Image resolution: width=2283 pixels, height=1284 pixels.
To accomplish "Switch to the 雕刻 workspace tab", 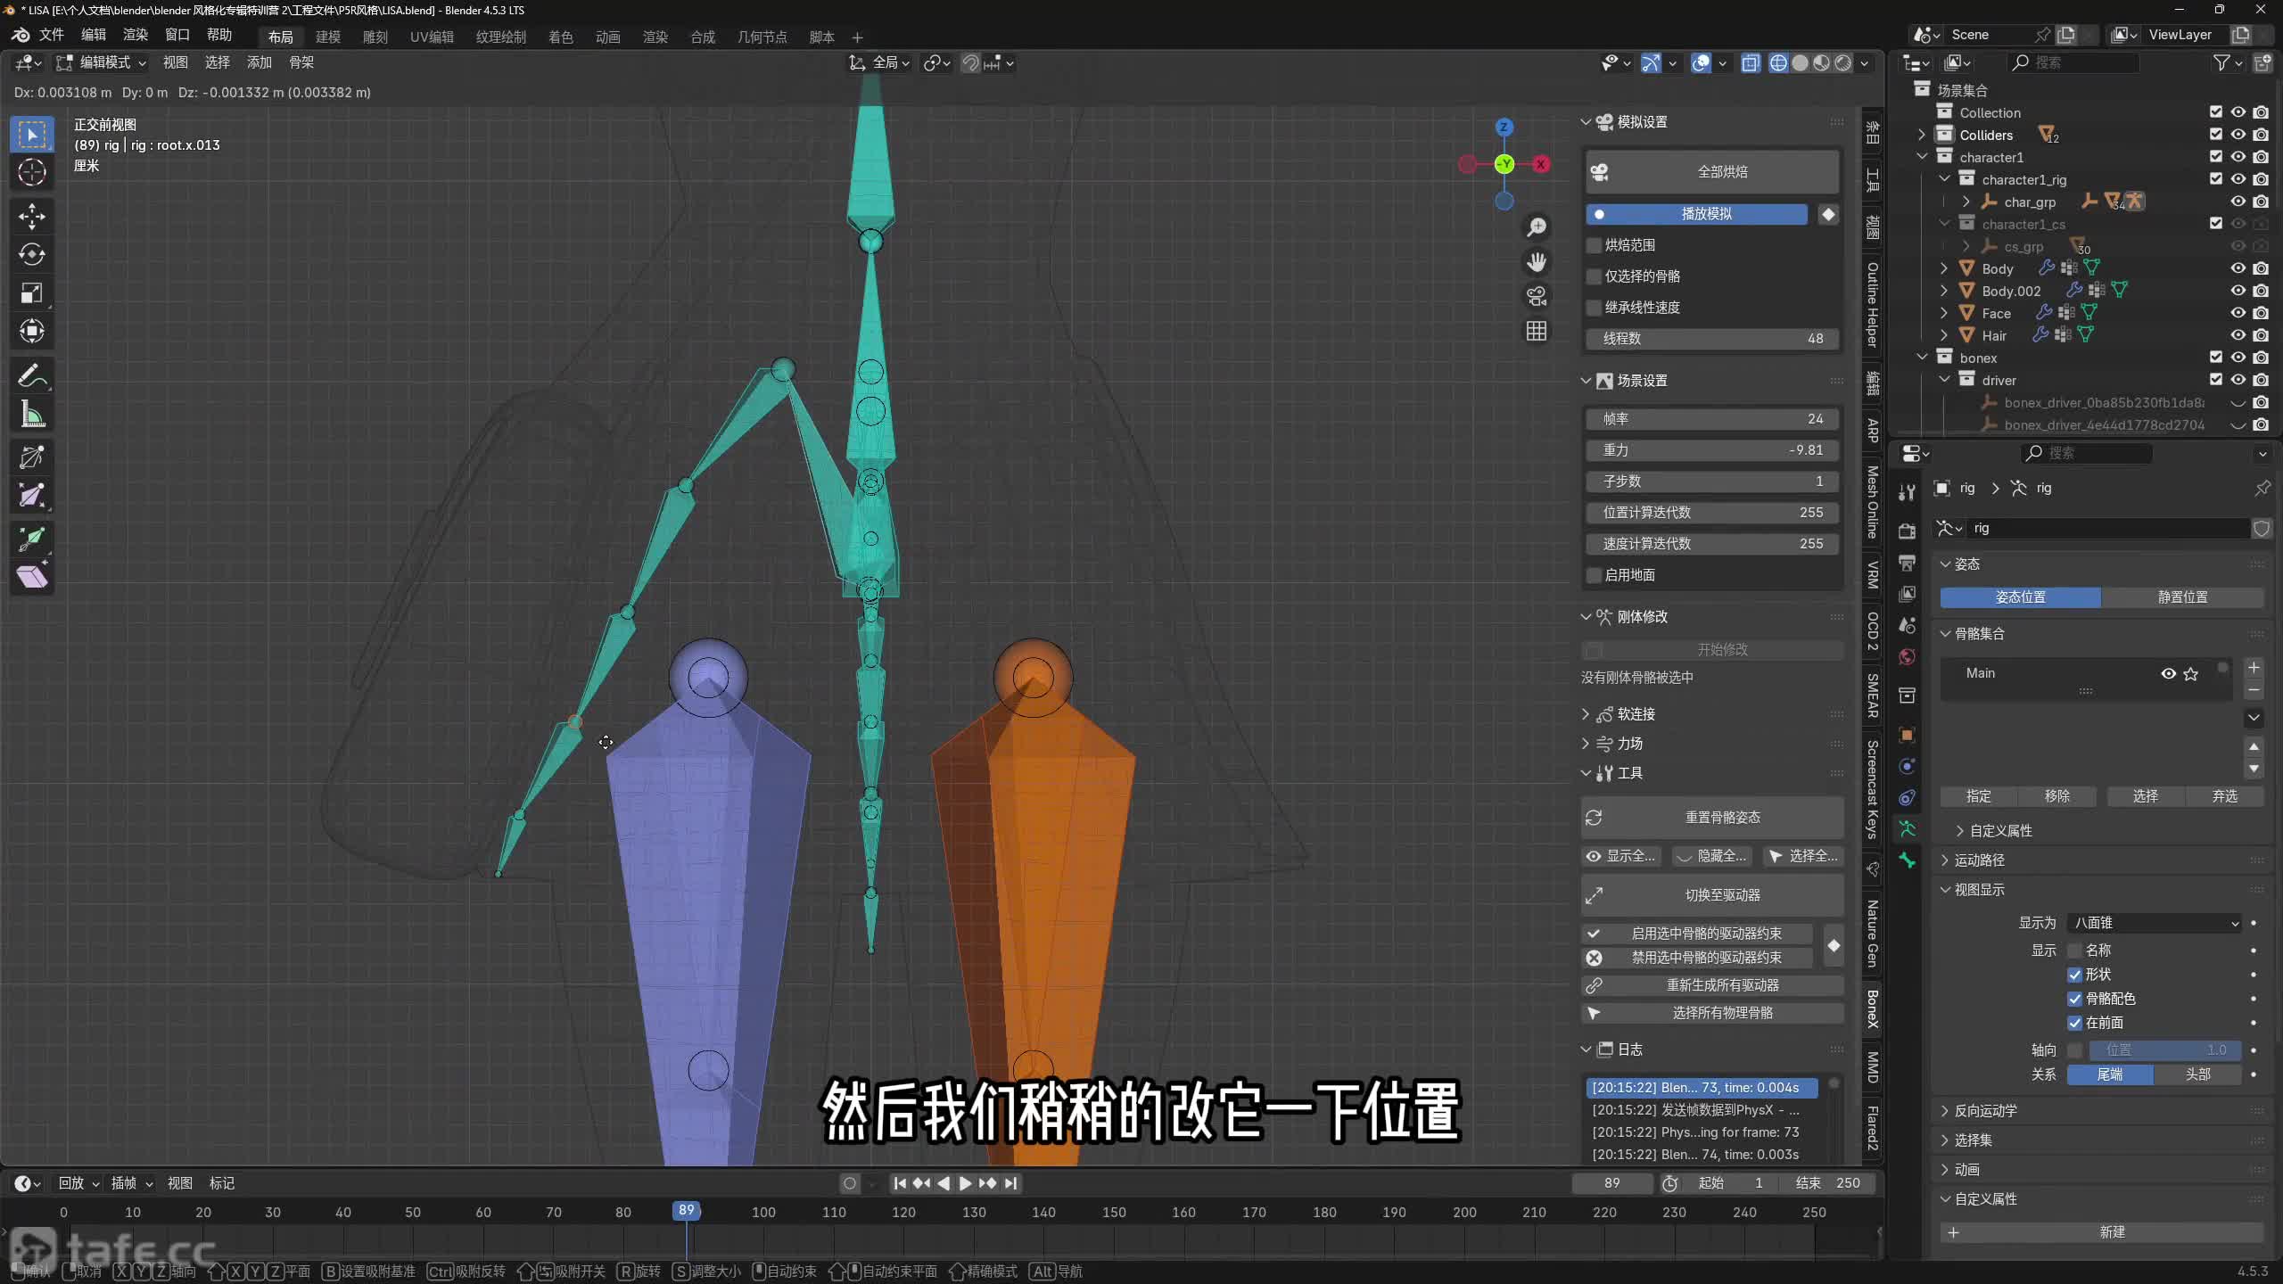I will point(375,37).
